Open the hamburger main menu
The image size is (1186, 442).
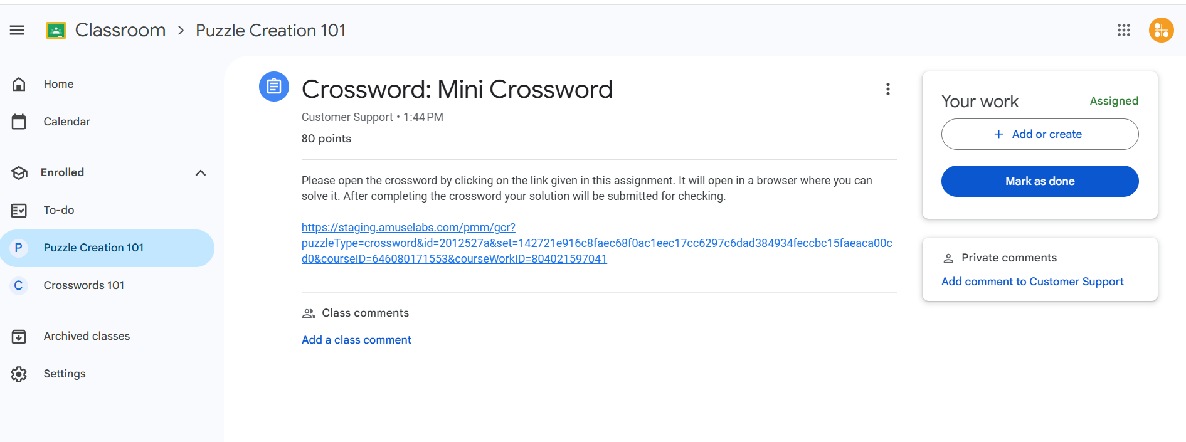point(17,30)
